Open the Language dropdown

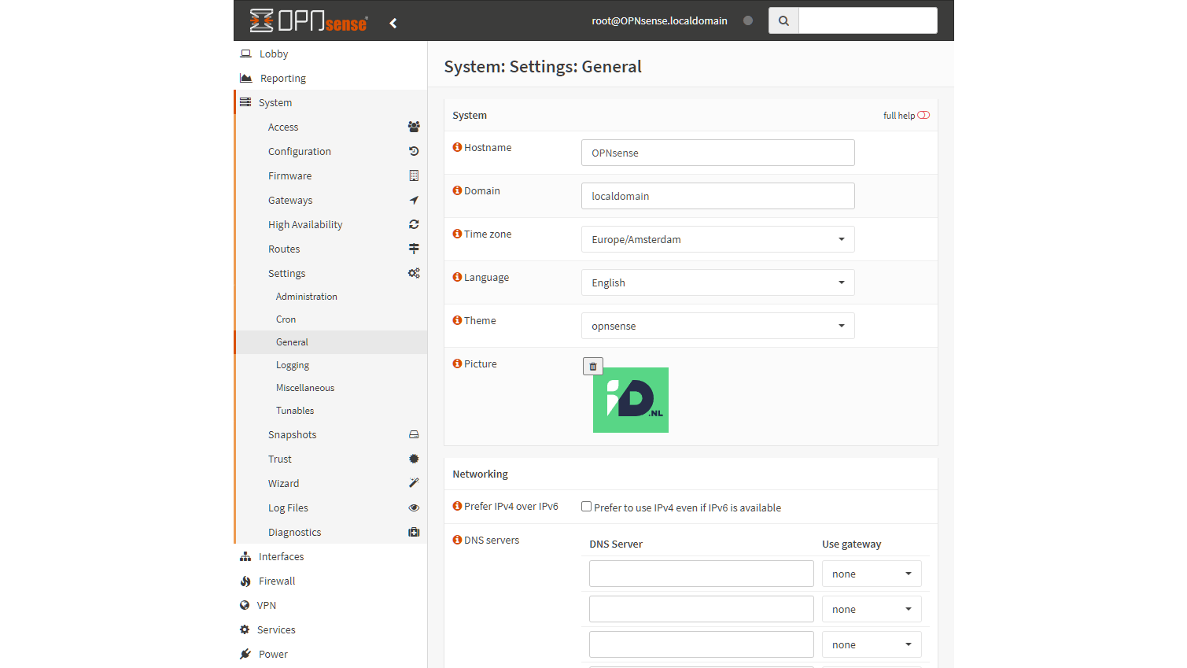(x=717, y=282)
